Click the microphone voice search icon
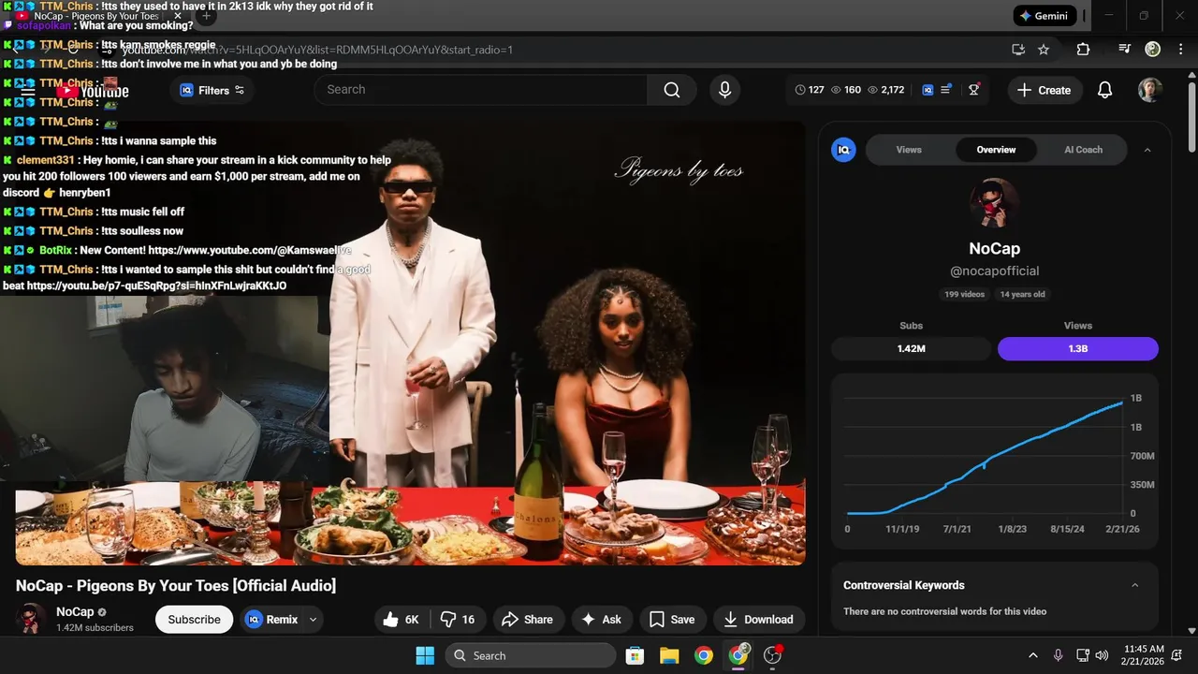 click(723, 90)
